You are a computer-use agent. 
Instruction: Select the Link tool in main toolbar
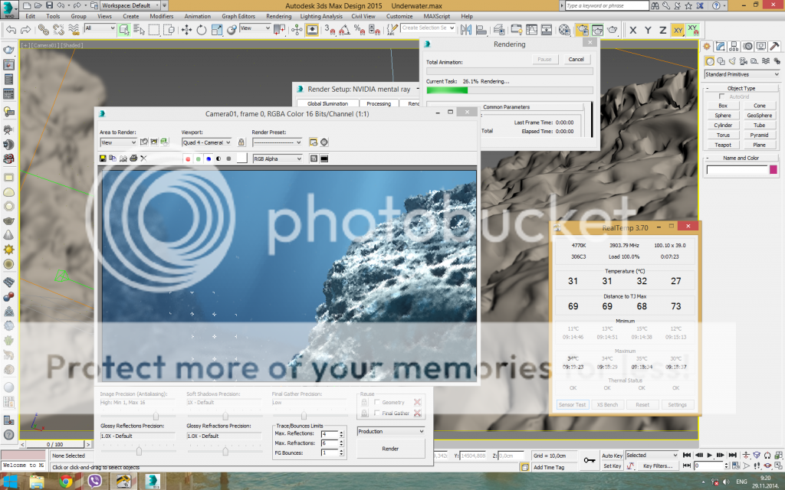tap(44, 30)
